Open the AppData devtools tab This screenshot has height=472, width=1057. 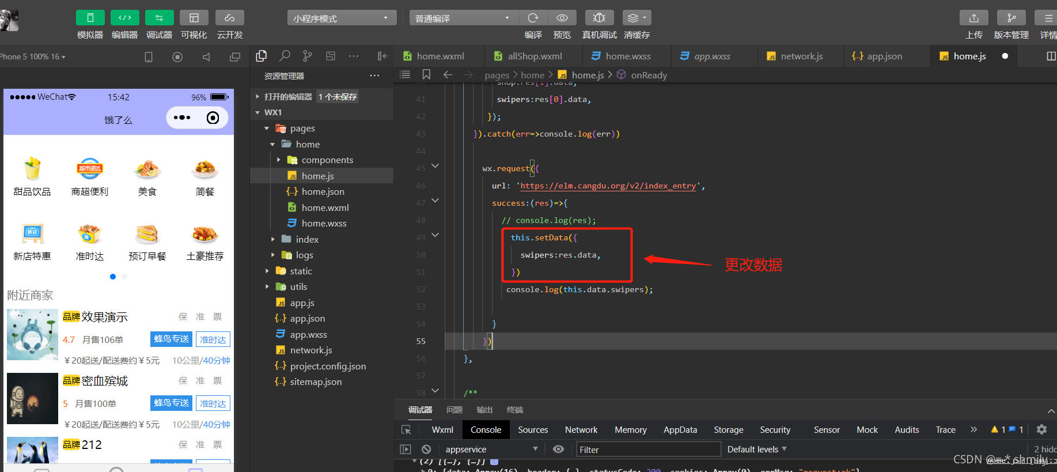click(680, 429)
